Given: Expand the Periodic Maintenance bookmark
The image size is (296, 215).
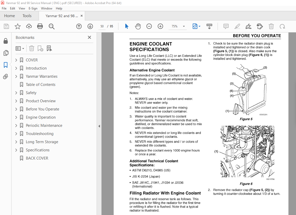Looking at the screenshot, I should point(16,126).
